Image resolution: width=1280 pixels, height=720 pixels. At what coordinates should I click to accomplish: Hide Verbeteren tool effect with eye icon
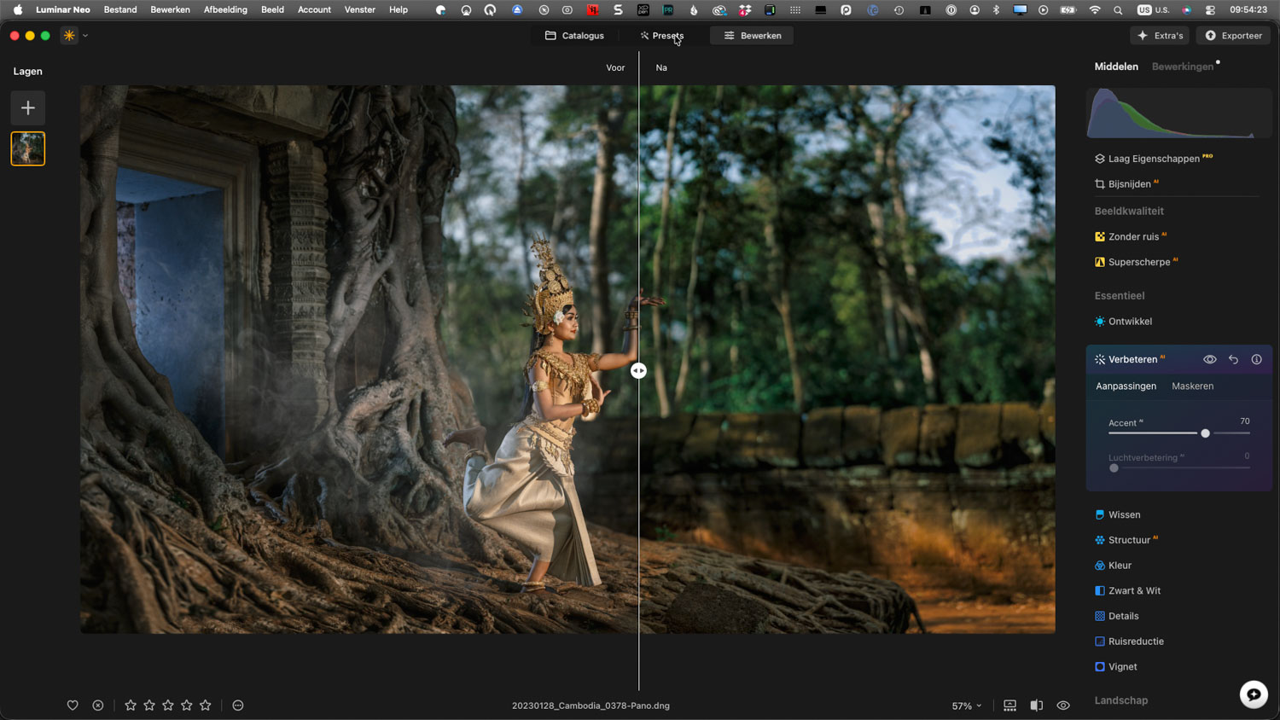1210,360
